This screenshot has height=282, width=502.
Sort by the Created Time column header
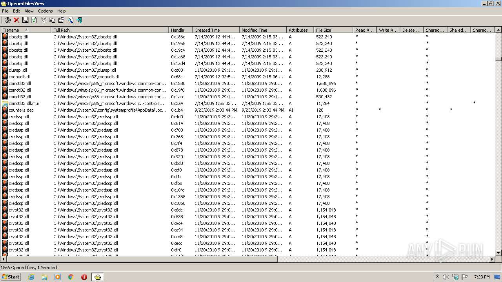point(216,30)
